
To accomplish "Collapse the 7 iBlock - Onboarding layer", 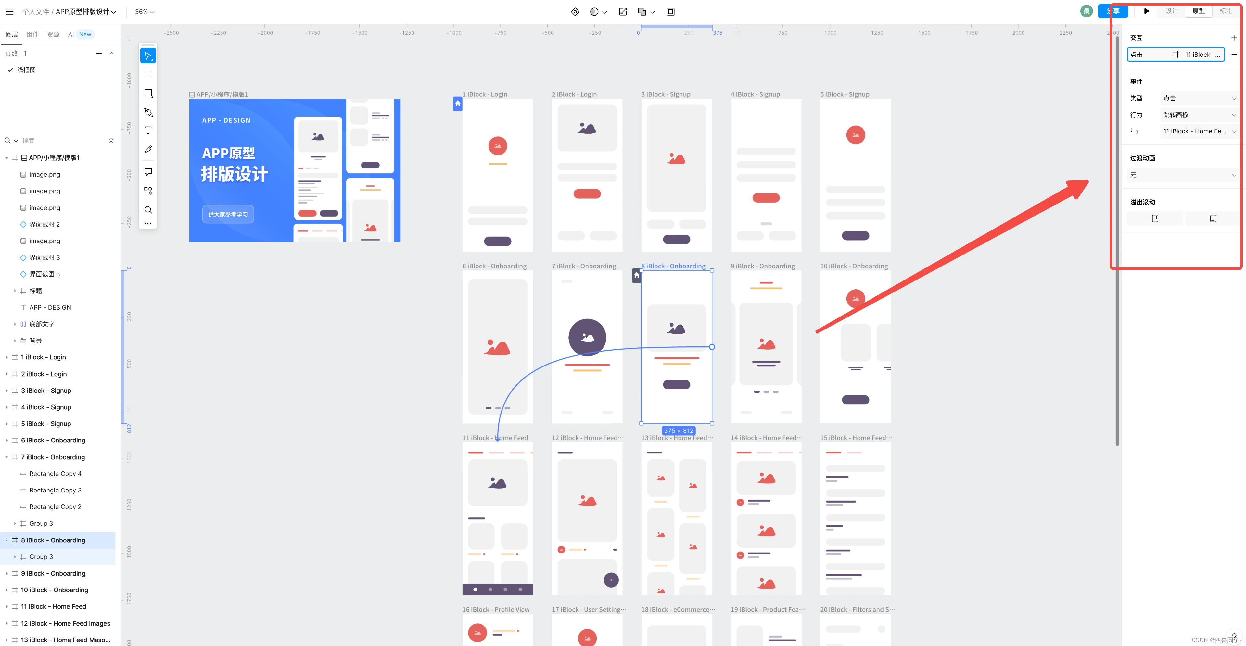I will 6,457.
